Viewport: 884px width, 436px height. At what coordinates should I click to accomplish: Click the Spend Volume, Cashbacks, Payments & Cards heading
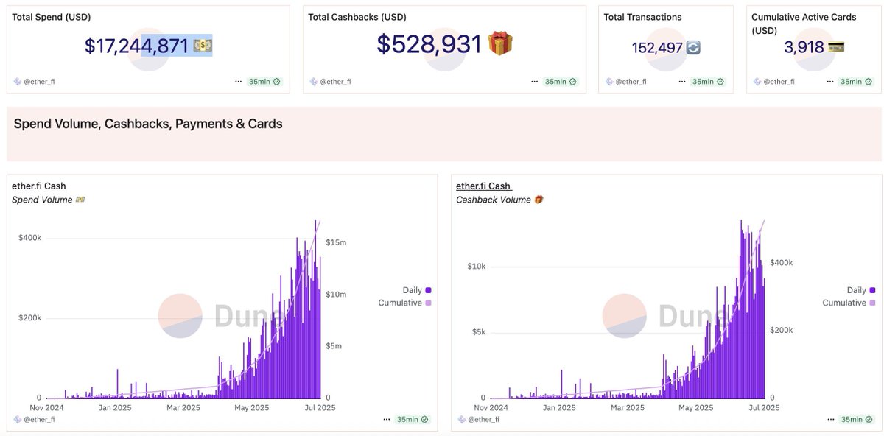[148, 124]
